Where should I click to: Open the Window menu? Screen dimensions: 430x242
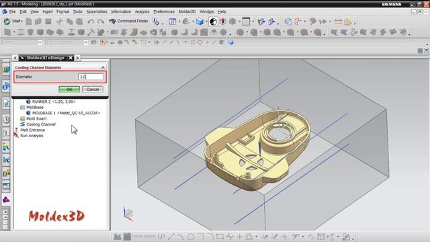click(206, 11)
